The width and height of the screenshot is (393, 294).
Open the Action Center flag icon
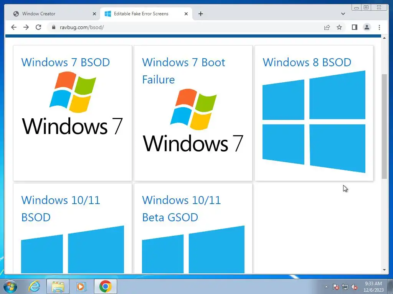tap(335, 287)
